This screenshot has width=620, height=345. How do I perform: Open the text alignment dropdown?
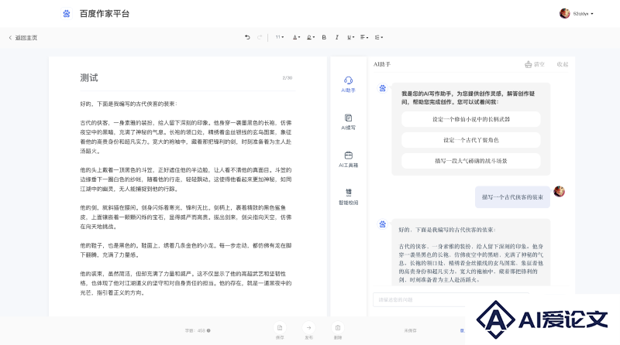point(364,37)
